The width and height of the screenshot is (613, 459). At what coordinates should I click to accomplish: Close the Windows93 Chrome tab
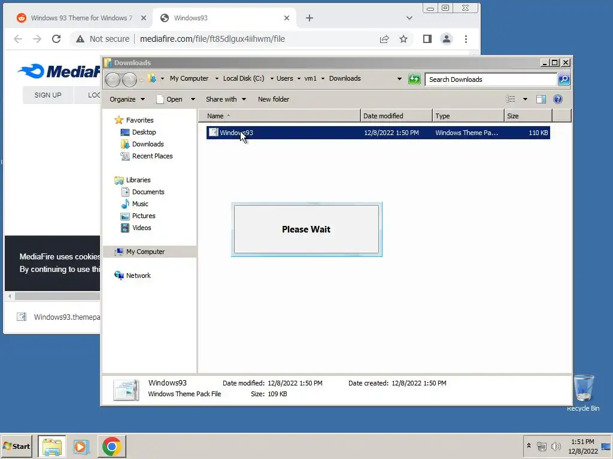287,18
